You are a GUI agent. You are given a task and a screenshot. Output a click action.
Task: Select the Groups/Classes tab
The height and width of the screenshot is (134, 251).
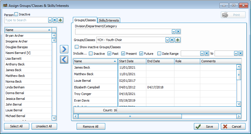pos(85,20)
